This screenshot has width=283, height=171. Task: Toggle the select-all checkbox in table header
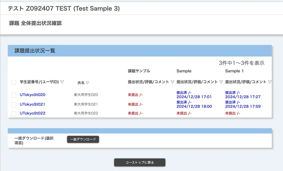[14, 82]
